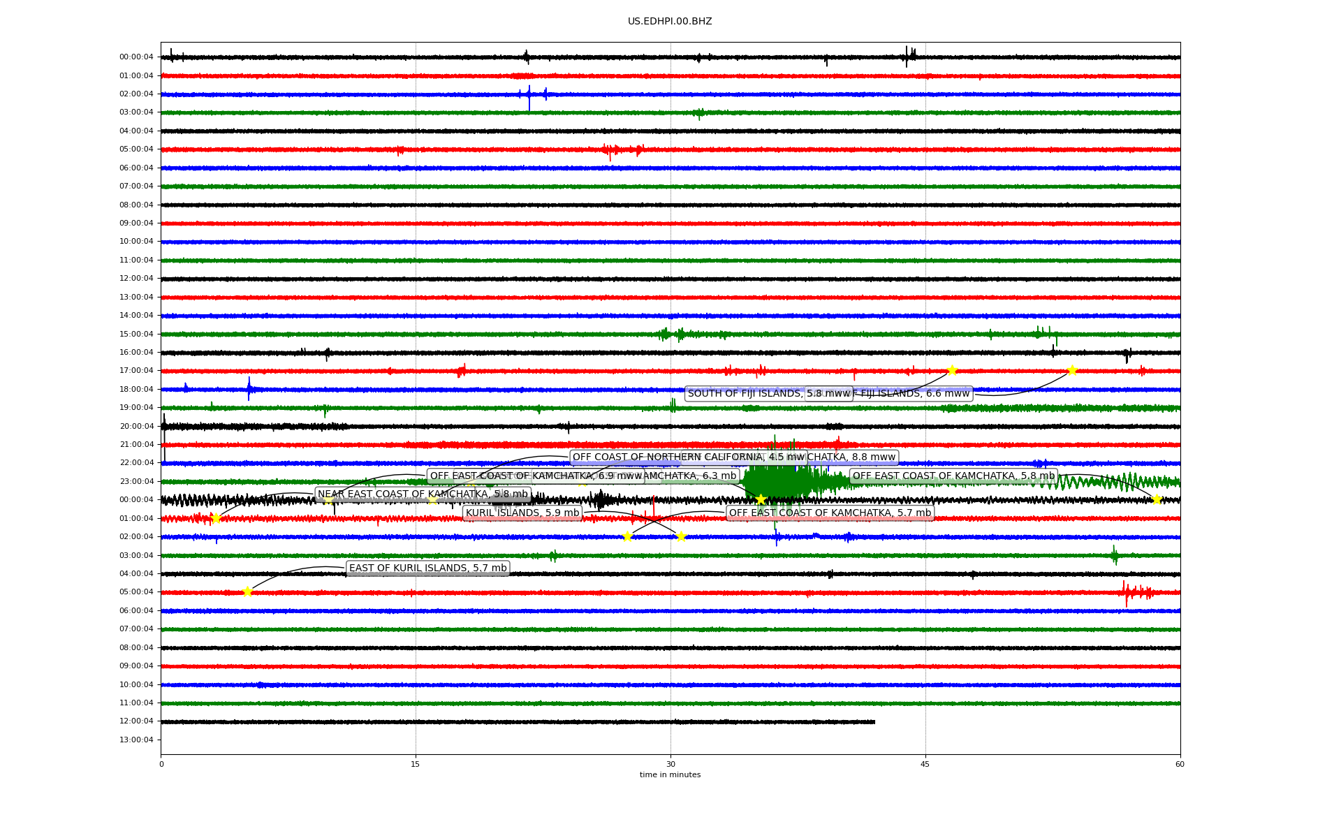Click the US.EDHPI.00.BHZ plot title

pos(670,22)
